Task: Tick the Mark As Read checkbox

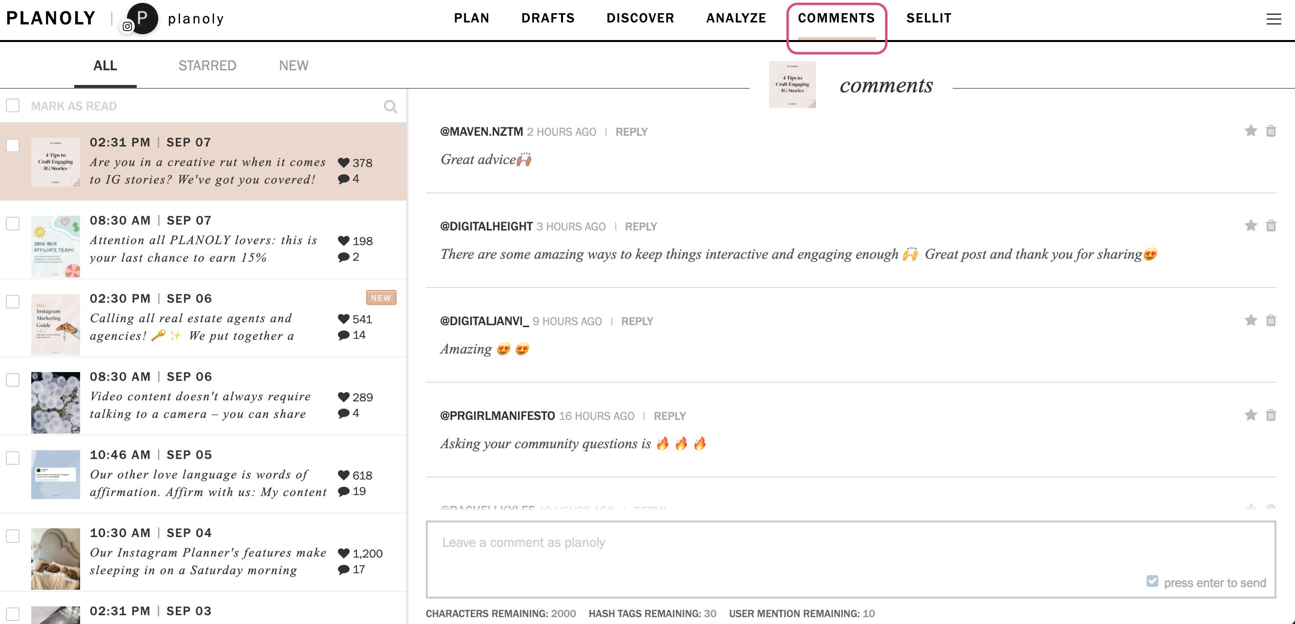Action: coord(13,105)
